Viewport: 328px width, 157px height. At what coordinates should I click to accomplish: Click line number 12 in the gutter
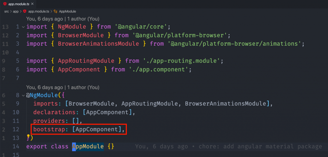[16, 130]
